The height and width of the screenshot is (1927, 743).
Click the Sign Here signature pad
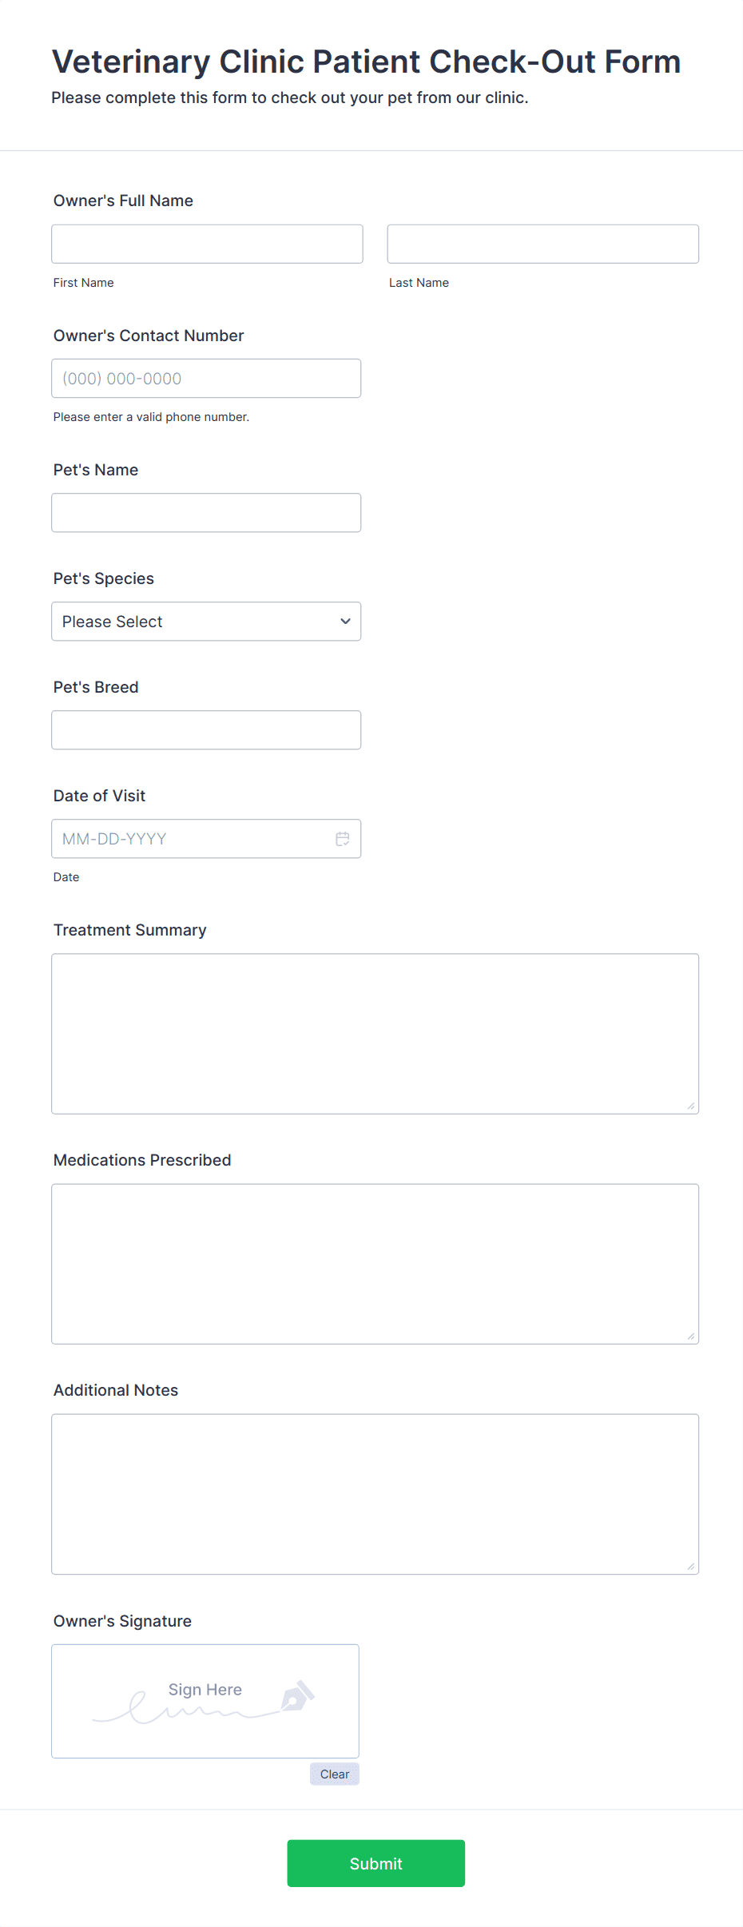205,1702
